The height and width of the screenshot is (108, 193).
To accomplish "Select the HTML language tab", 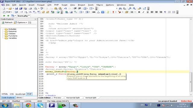I will 5,94.
